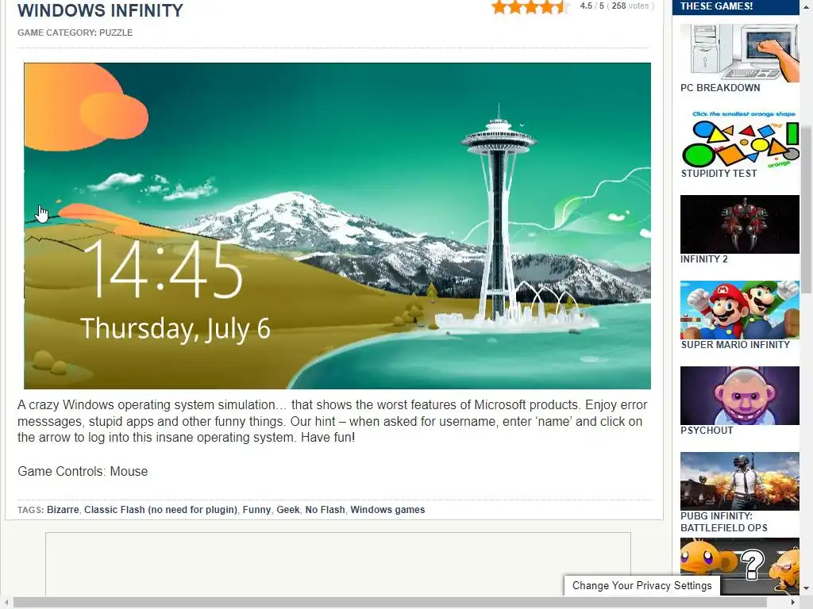Open the Geek tag
Screen dimensions: 813x609
tap(287, 510)
